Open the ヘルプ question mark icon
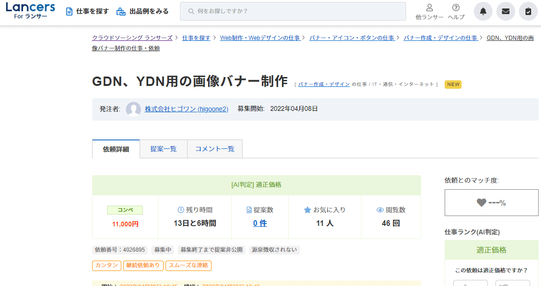 tap(455, 8)
